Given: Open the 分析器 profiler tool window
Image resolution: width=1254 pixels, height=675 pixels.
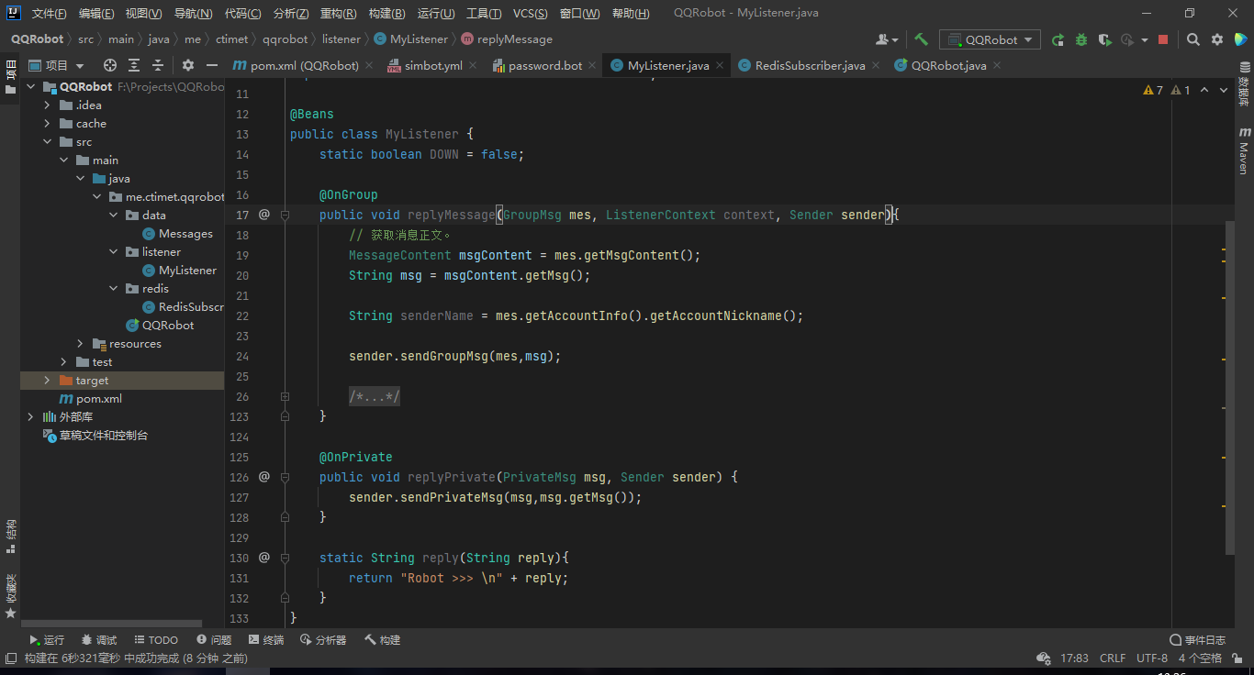Looking at the screenshot, I should [x=323, y=639].
